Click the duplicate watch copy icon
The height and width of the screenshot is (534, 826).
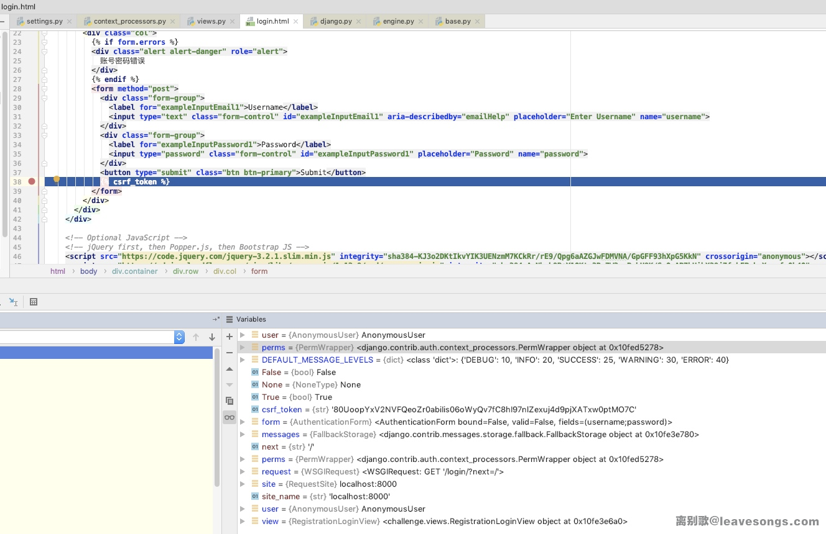point(230,400)
